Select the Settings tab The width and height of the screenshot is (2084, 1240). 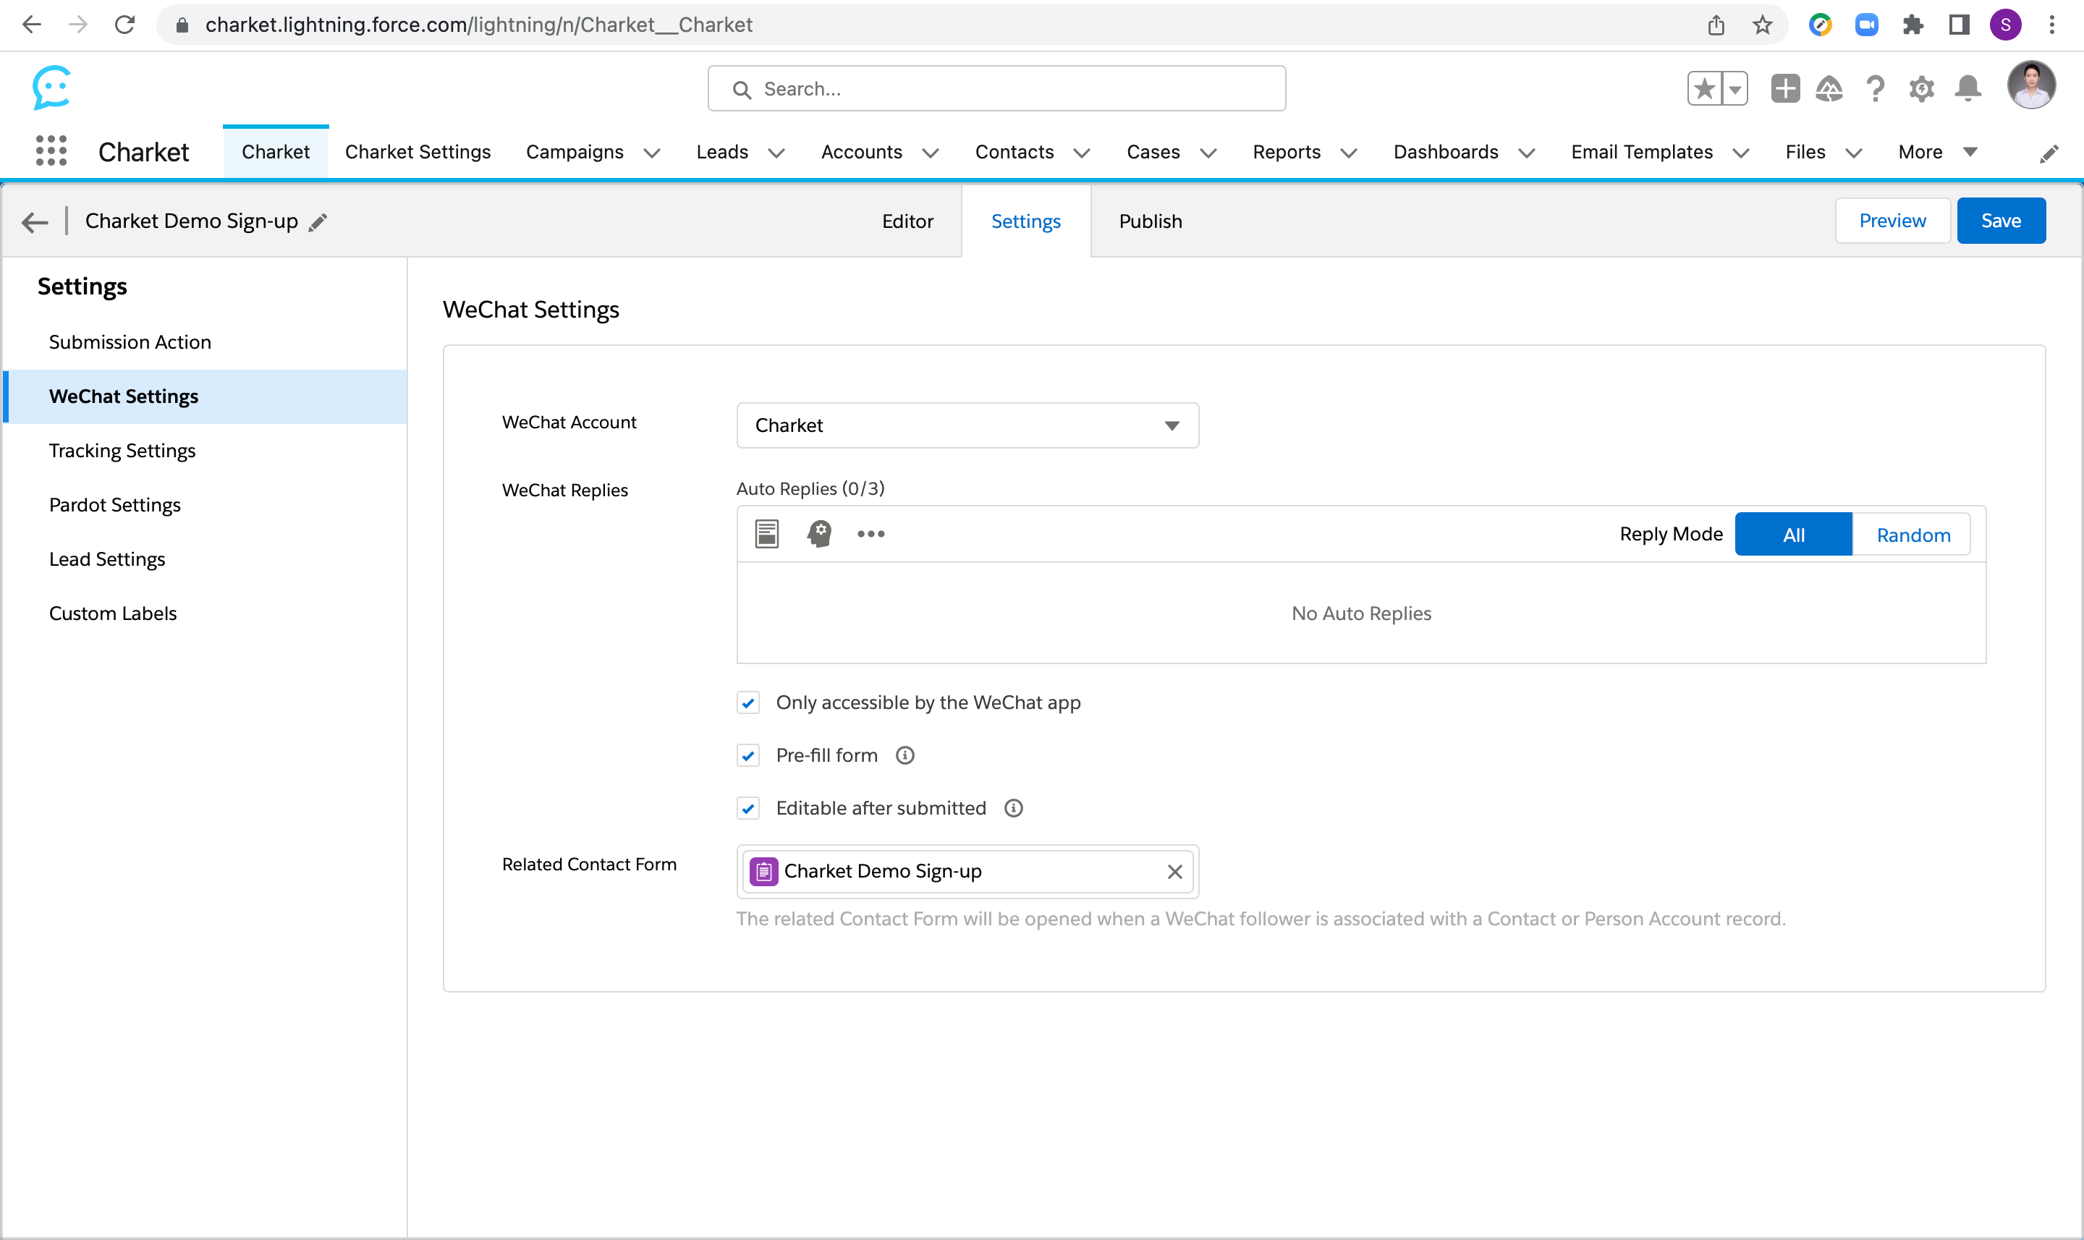coord(1025,221)
